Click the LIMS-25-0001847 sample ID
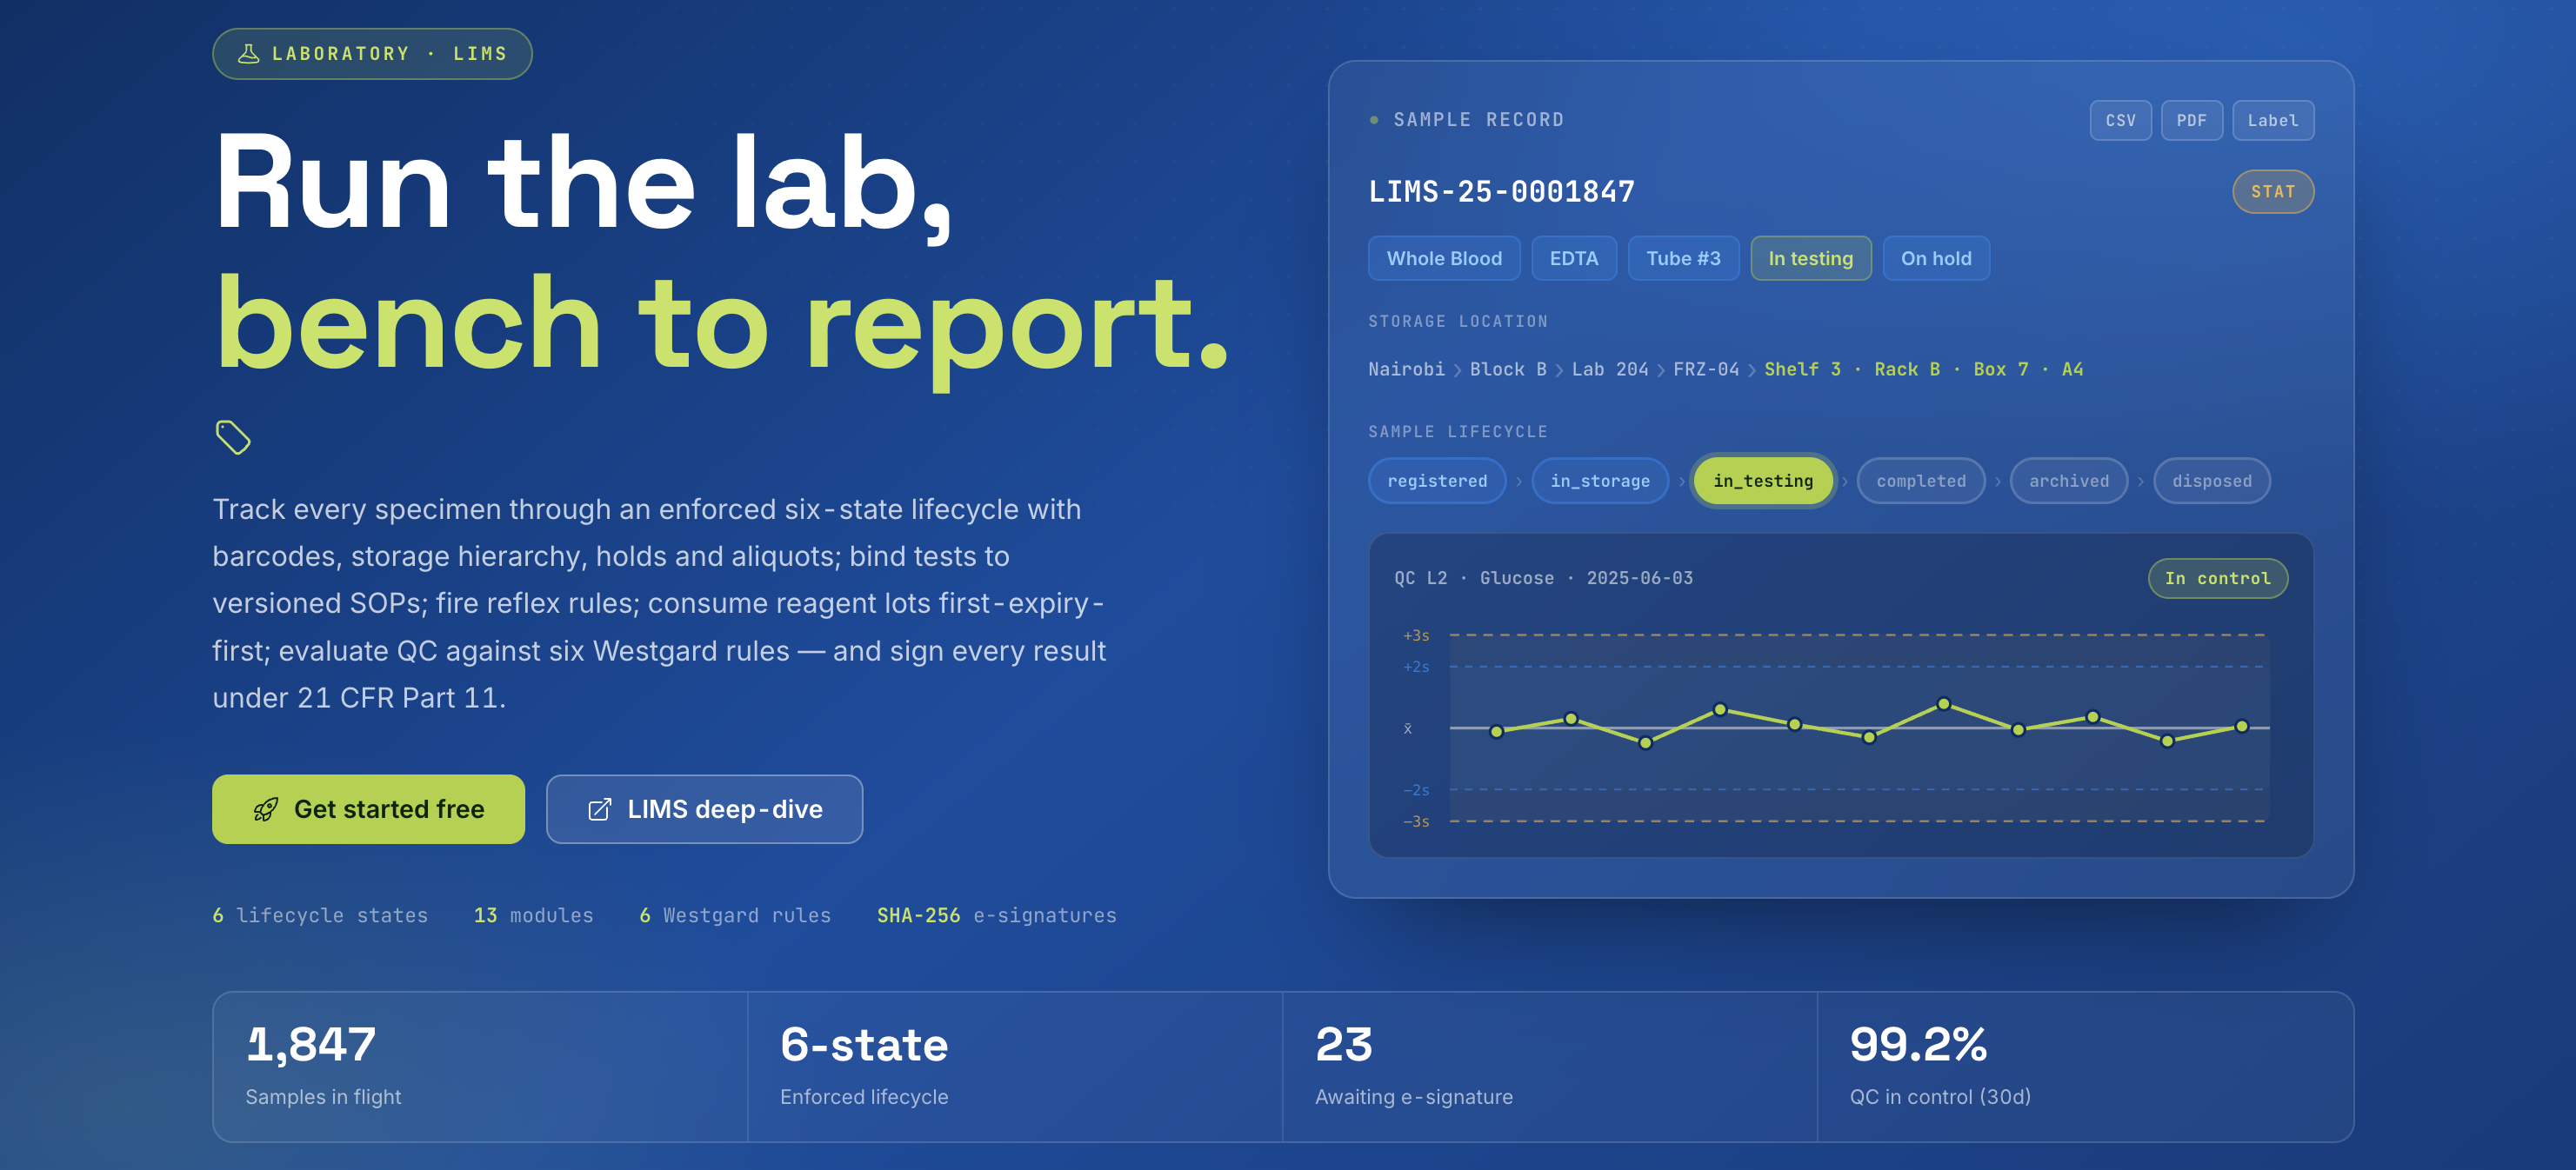 [1501, 192]
